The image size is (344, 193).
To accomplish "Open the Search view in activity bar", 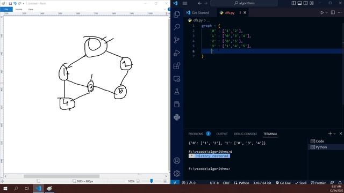I will tap(177, 27).
